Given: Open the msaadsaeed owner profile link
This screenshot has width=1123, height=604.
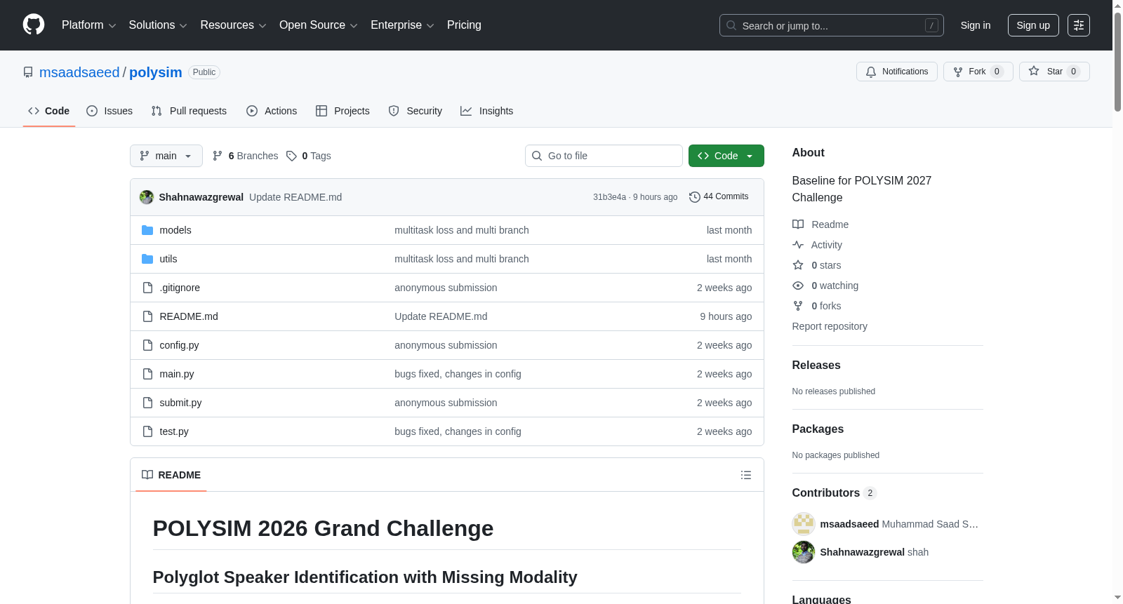Looking at the screenshot, I should (x=79, y=72).
